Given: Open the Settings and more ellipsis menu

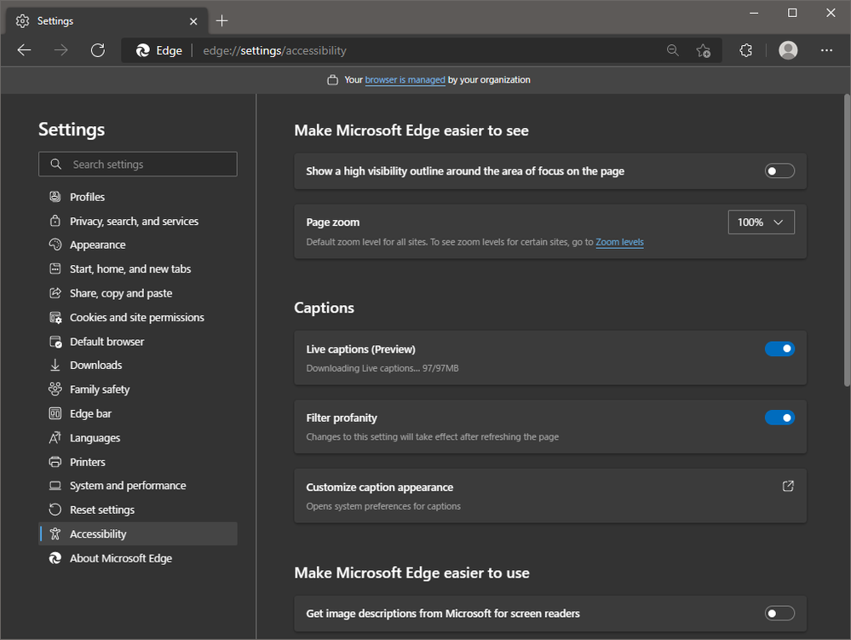Looking at the screenshot, I should point(826,50).
